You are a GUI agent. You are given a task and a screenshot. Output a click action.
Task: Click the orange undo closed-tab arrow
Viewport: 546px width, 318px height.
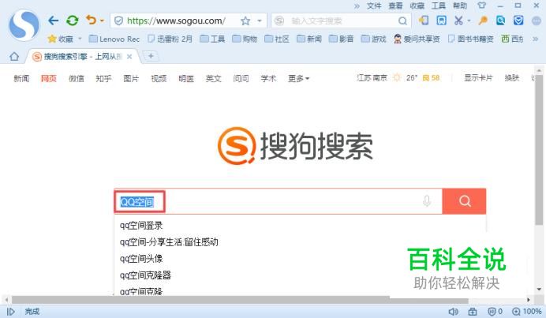pos(92,21)
